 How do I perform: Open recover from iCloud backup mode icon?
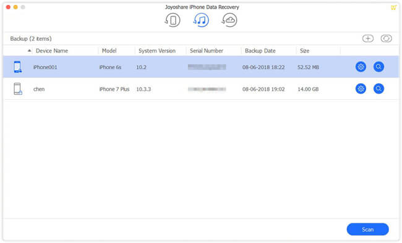coord(229,20)
